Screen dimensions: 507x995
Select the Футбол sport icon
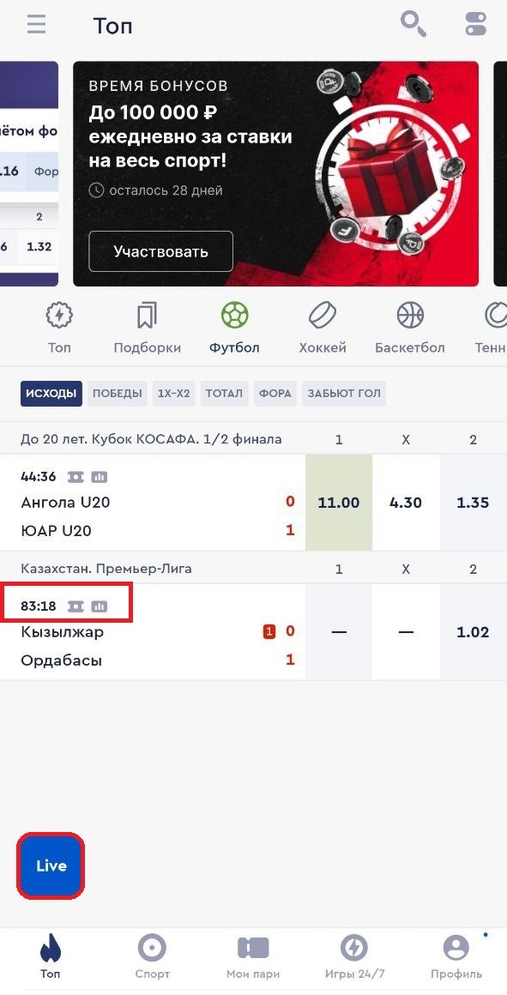(234, 315)
